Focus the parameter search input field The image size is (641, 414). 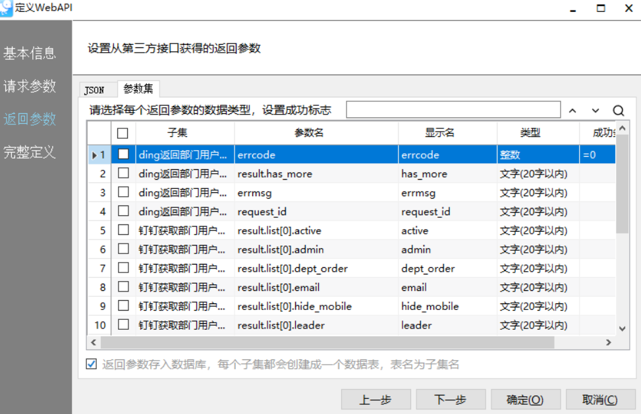coord(453,110)
